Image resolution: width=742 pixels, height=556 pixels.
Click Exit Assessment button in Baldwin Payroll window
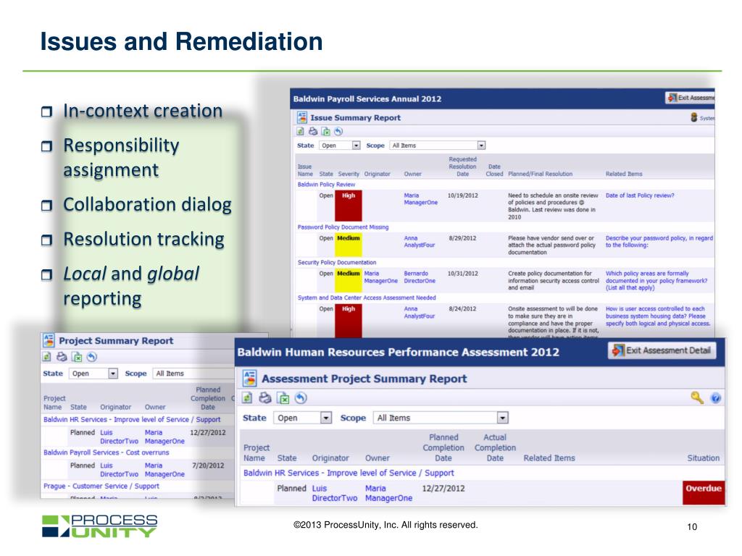(x=690, y=98)
